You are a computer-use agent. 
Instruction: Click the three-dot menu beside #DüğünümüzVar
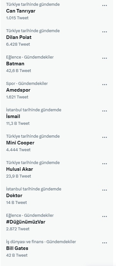point(104,216)
